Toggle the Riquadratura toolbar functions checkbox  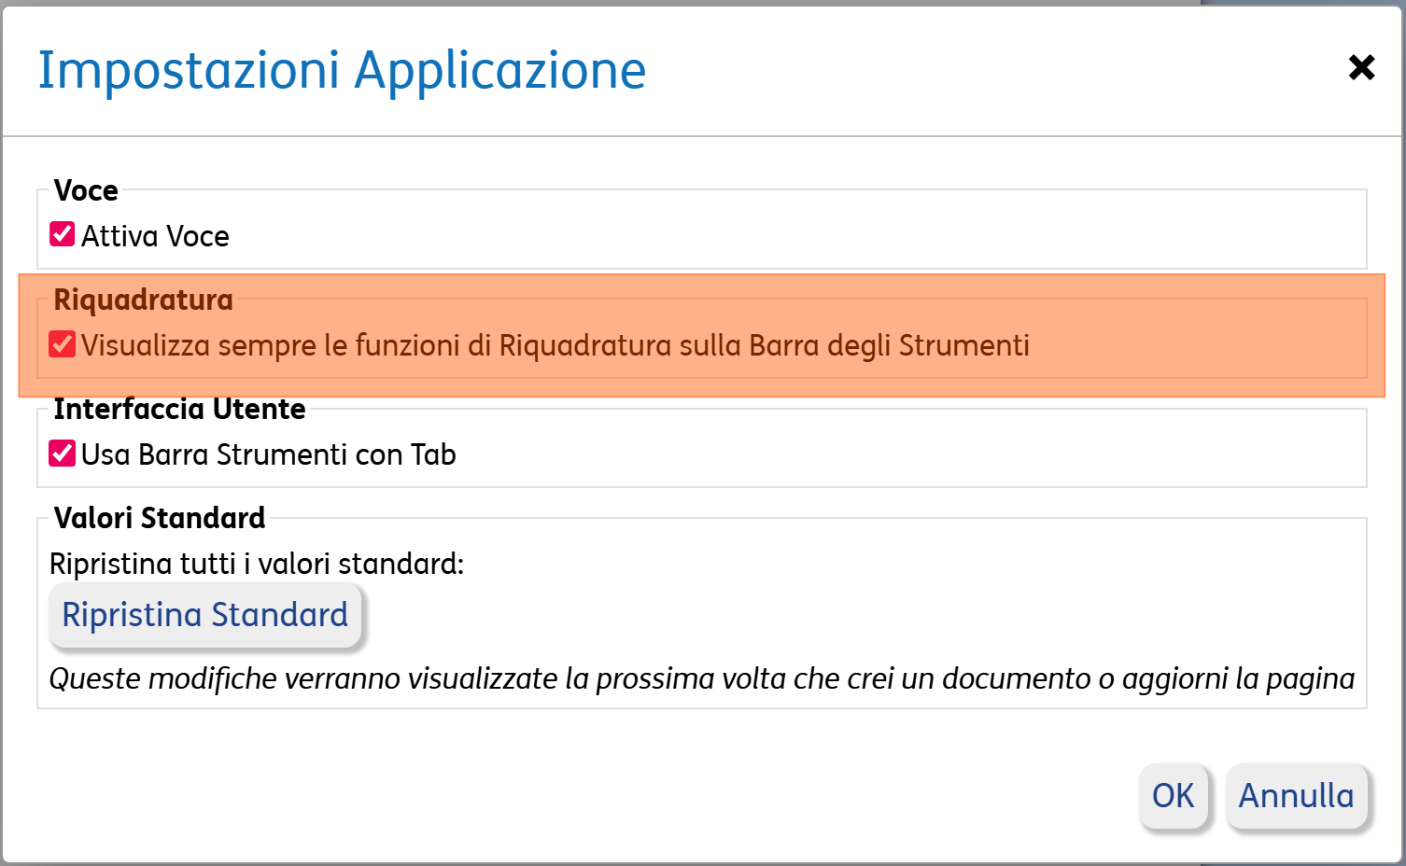pyautogui.click(x=63, y=344)
